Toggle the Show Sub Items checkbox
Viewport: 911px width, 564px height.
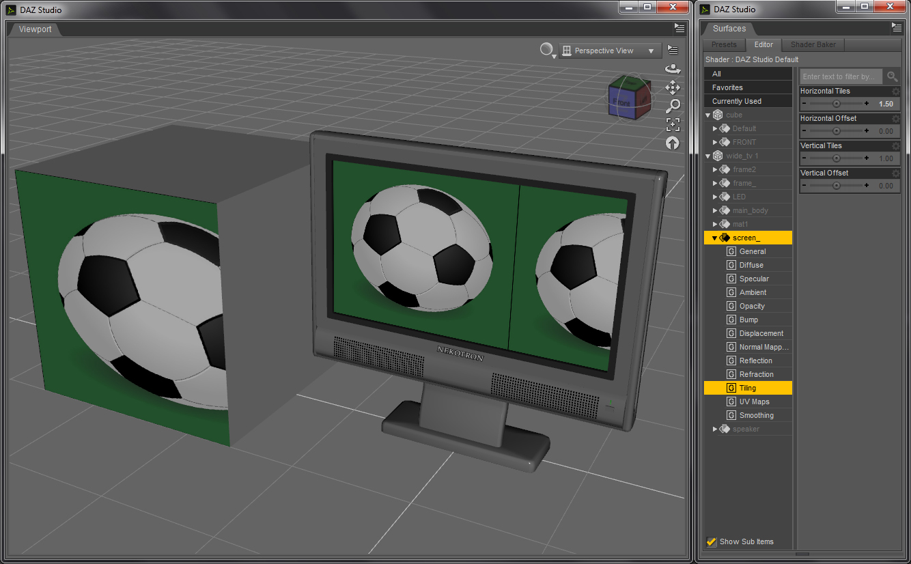click(x=712, y=541)
